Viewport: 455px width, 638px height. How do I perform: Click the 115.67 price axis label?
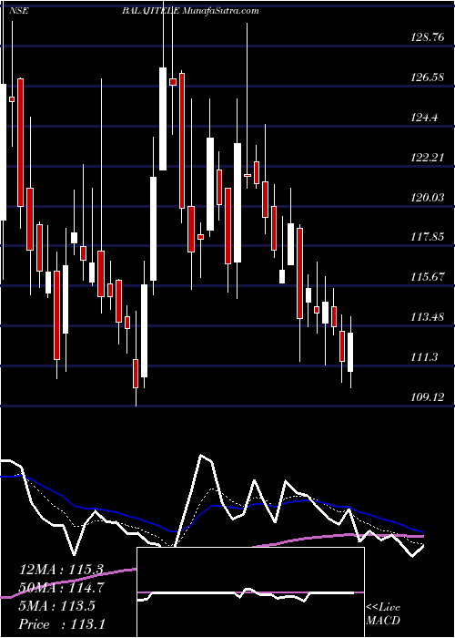pos(428,277)
